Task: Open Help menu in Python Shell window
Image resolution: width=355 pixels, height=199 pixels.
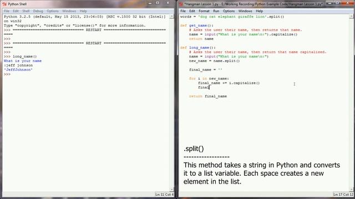Action: click(x=83, y=11)
